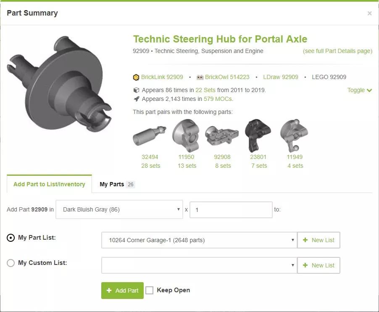Click the LEGO 92909 text

point(329,77)
